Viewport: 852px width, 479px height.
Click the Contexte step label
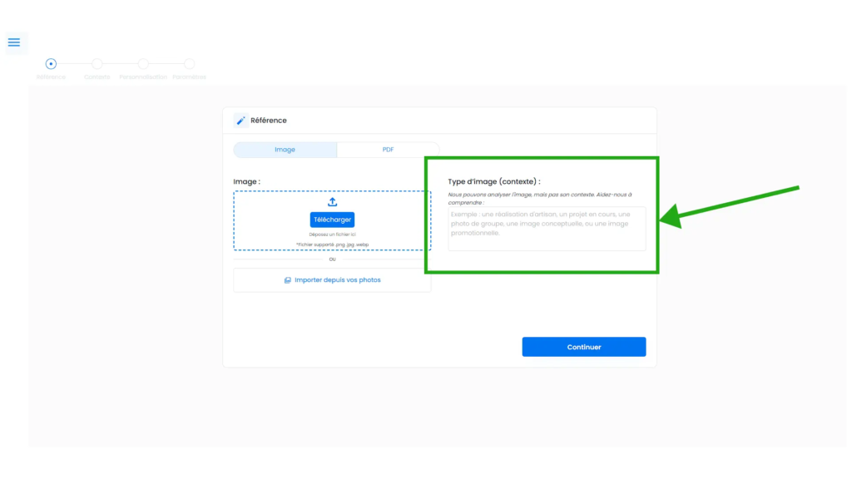97,77
